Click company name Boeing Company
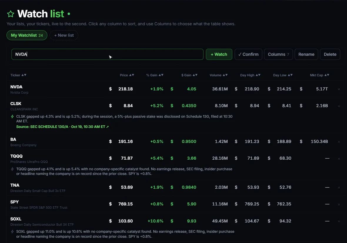 tap(23, 145)
